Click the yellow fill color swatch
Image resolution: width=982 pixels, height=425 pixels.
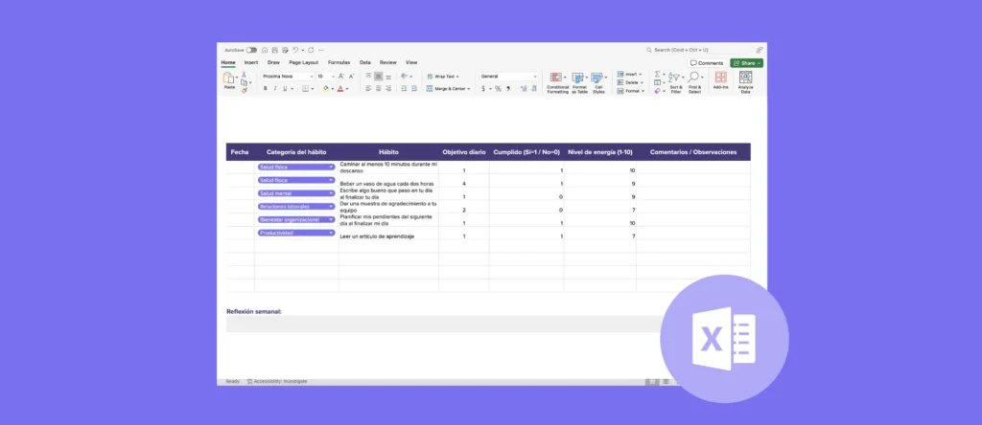coord(327,88)
